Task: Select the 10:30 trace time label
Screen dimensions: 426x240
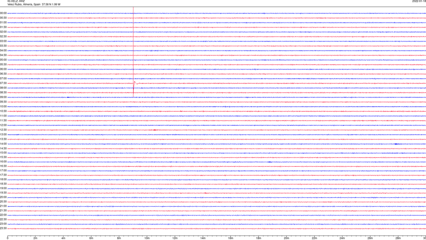Action: [x=3, y=111]
